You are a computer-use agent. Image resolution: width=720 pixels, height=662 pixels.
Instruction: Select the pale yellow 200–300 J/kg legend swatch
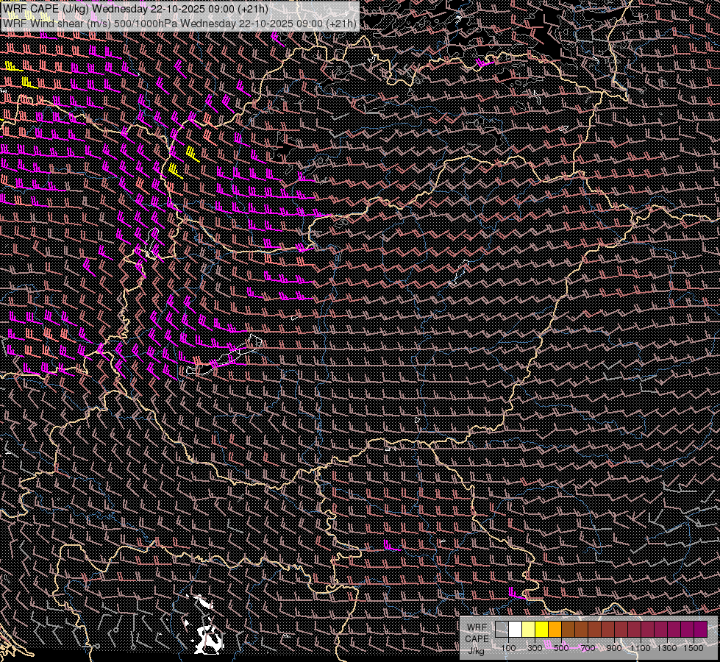pyautogui.click(x=529, y=629)
